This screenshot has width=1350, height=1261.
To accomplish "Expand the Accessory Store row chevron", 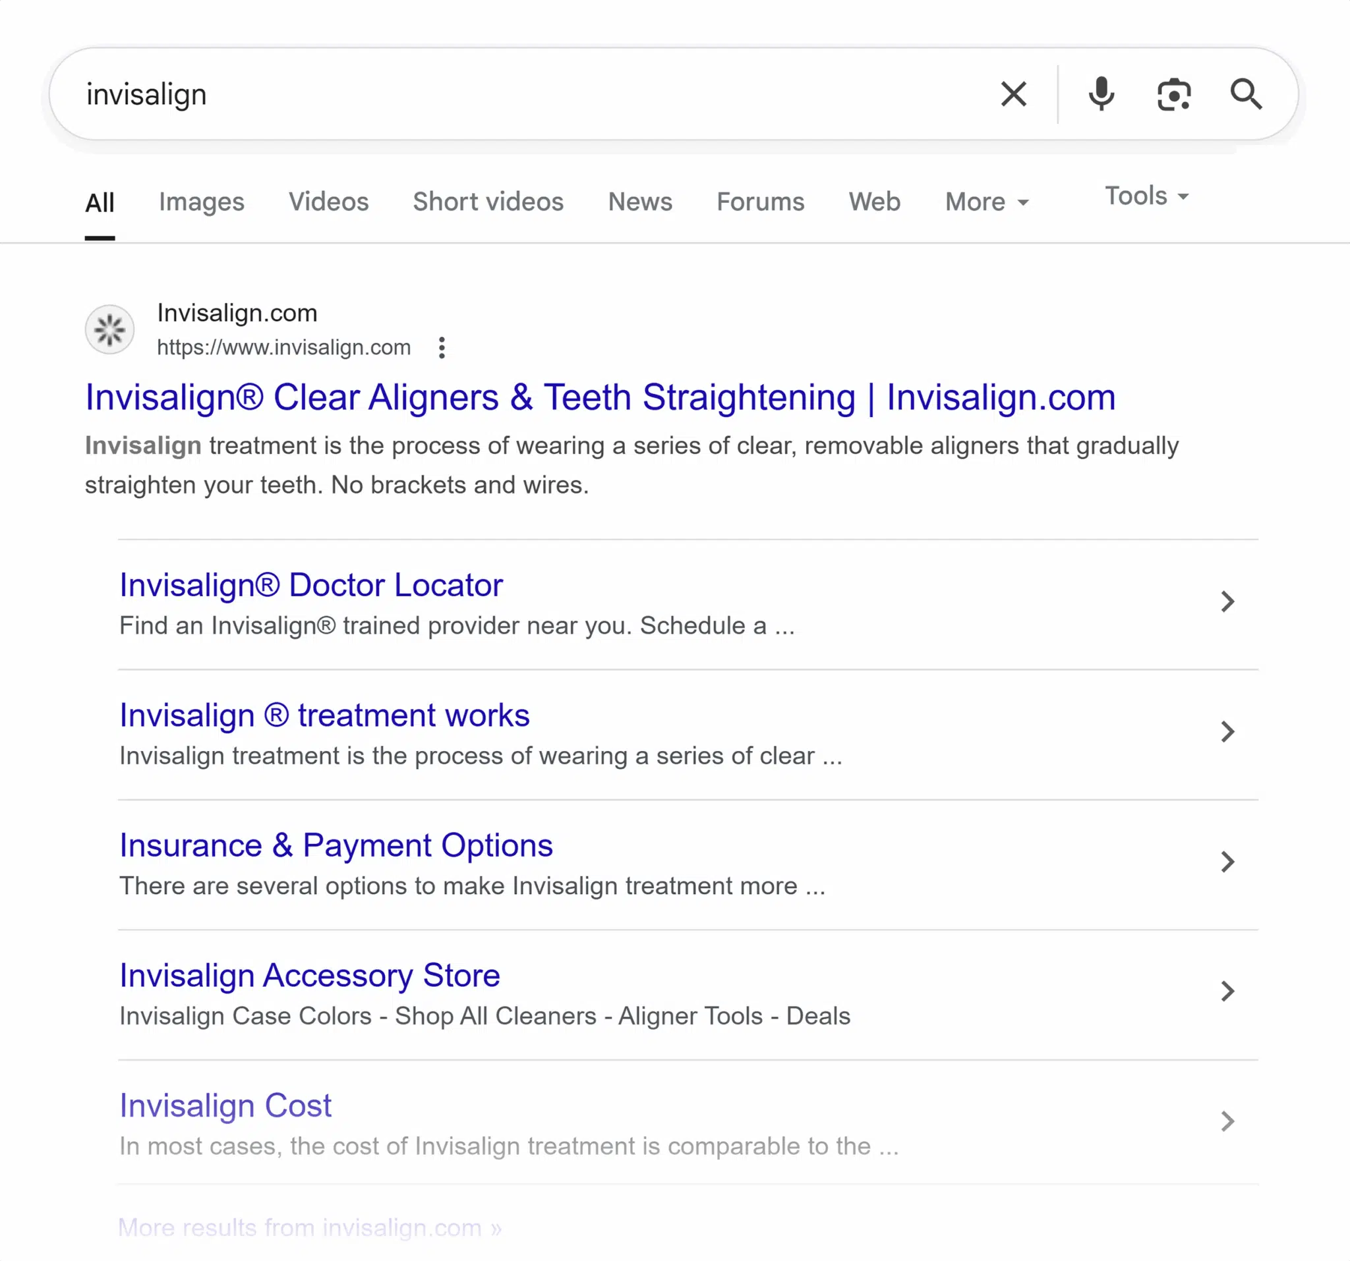I will point(1227,992).
